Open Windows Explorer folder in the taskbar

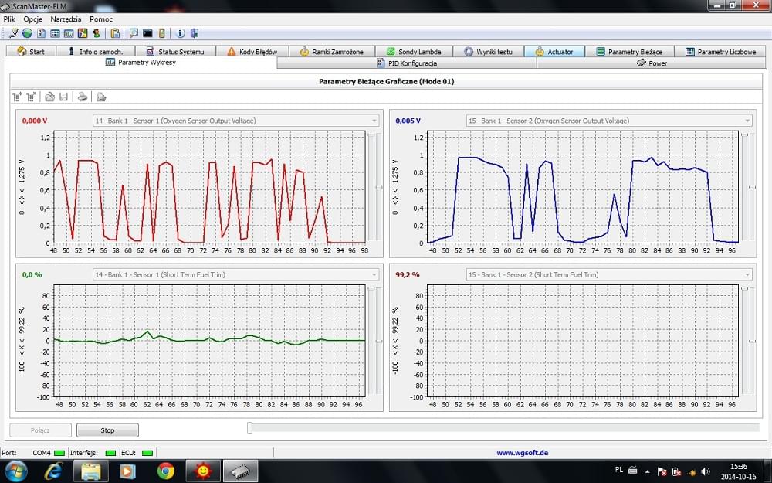[x=91, y=471]
